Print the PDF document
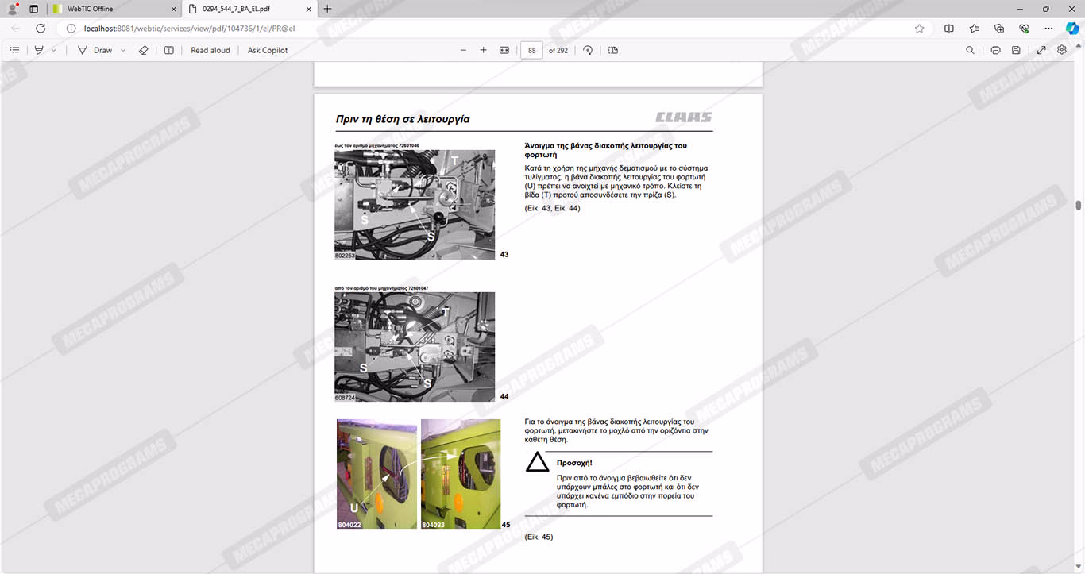The width and height of the screenshot is (1085, 574). pyautogui.click(x=995, y=50)
